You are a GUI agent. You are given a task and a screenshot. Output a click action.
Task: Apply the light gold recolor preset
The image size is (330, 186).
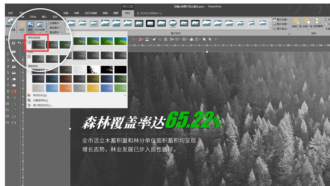tap(93, 88)
